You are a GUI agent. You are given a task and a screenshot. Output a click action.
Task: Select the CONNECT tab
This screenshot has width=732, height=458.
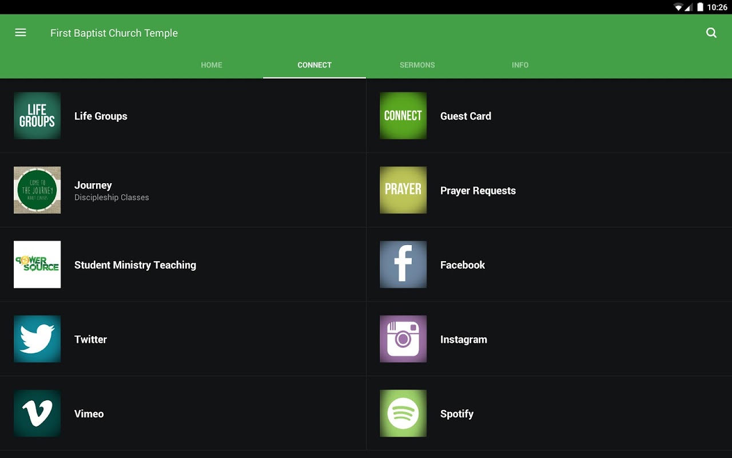pyautogui.click(x=315, y=65)
